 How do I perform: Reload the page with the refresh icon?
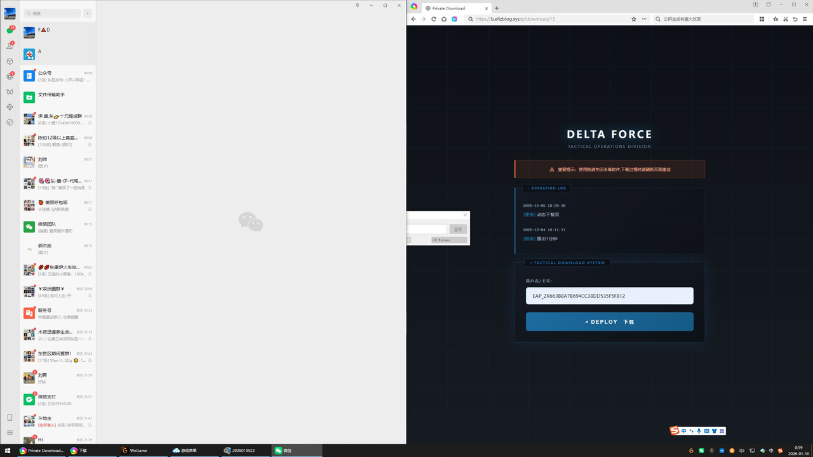(x=434, y=19)
